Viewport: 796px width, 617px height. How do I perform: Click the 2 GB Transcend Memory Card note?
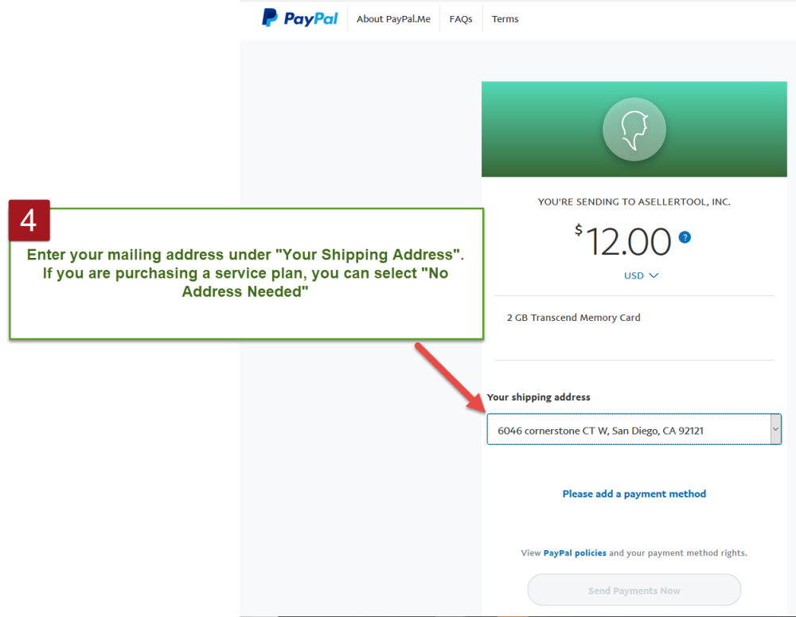(573, 318)
